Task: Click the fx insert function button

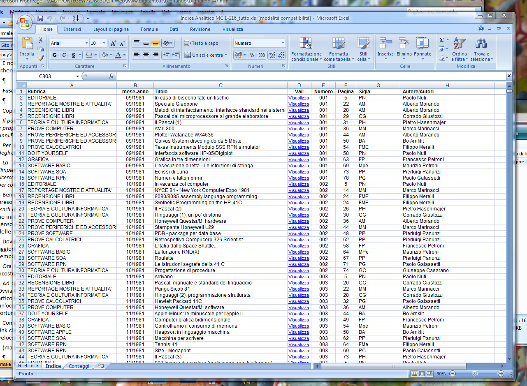Action: point(111,76)
